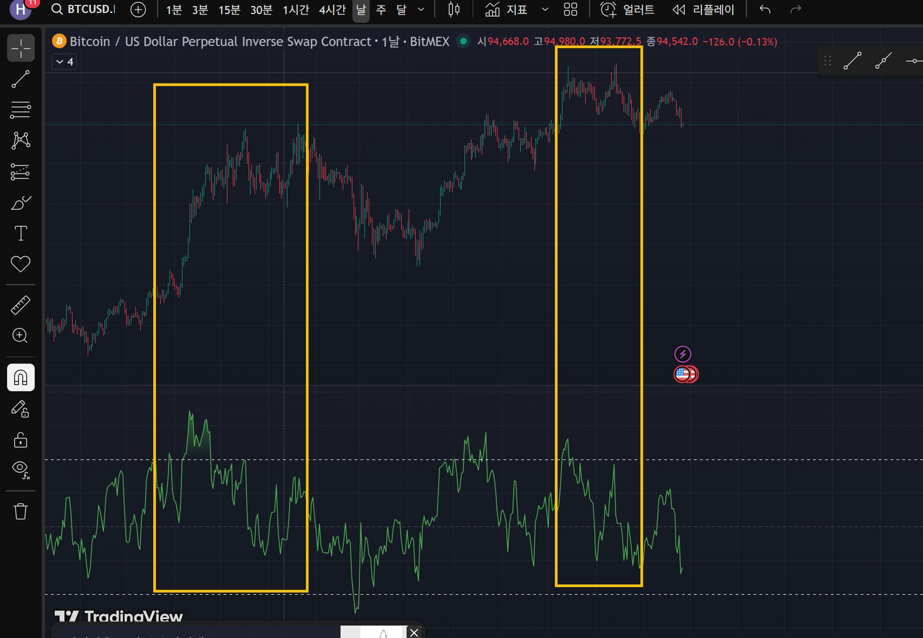Viewport: 923px width, 638px height.
Task: Hide all drawings with eye icon
Action: tap(21, 470)
